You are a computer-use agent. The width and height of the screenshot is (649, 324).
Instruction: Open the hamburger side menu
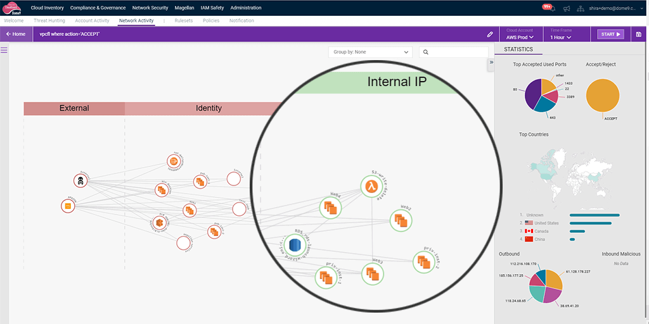[x=4, y=50]
